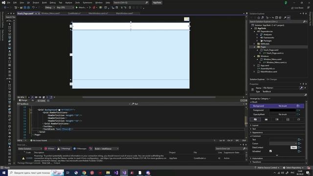Toggle the IsEnabled checkbox

(x=270, y=151)
